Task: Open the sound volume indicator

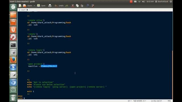Action: (x=143, y=2)
